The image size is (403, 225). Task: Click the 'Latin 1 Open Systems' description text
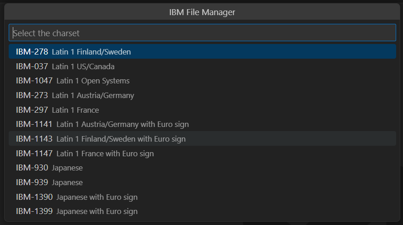93,81
